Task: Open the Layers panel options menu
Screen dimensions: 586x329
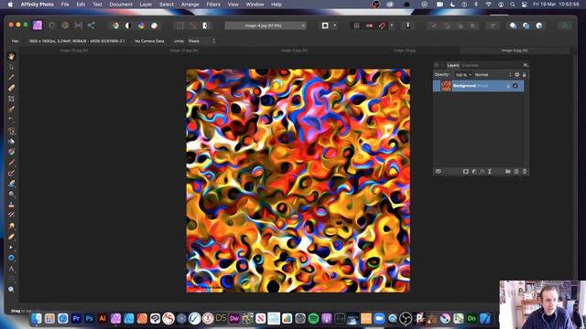Action: coord(526,65)
